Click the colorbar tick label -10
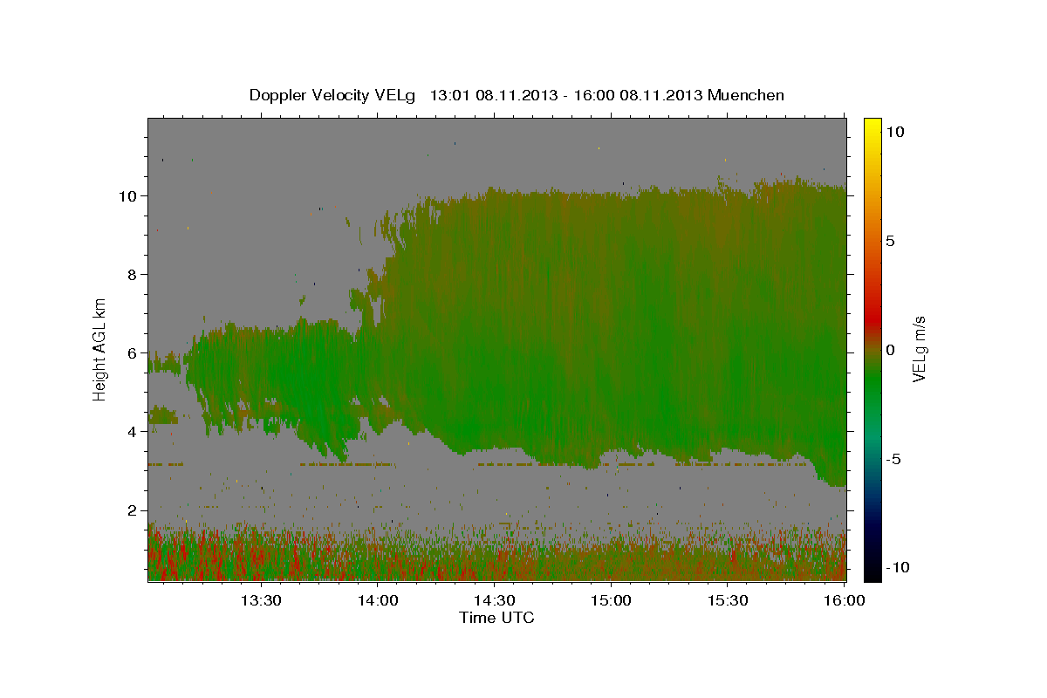 [x=899, y=568]
